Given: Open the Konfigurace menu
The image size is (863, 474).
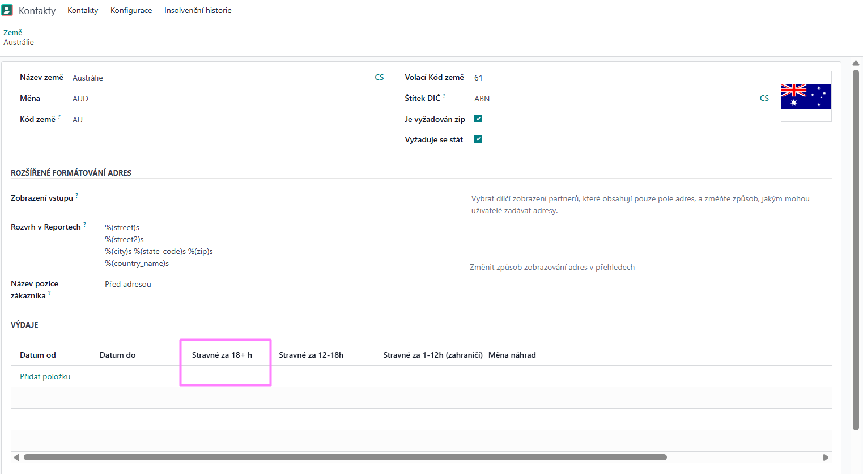Looking at the screenshot, I should 131,10.
